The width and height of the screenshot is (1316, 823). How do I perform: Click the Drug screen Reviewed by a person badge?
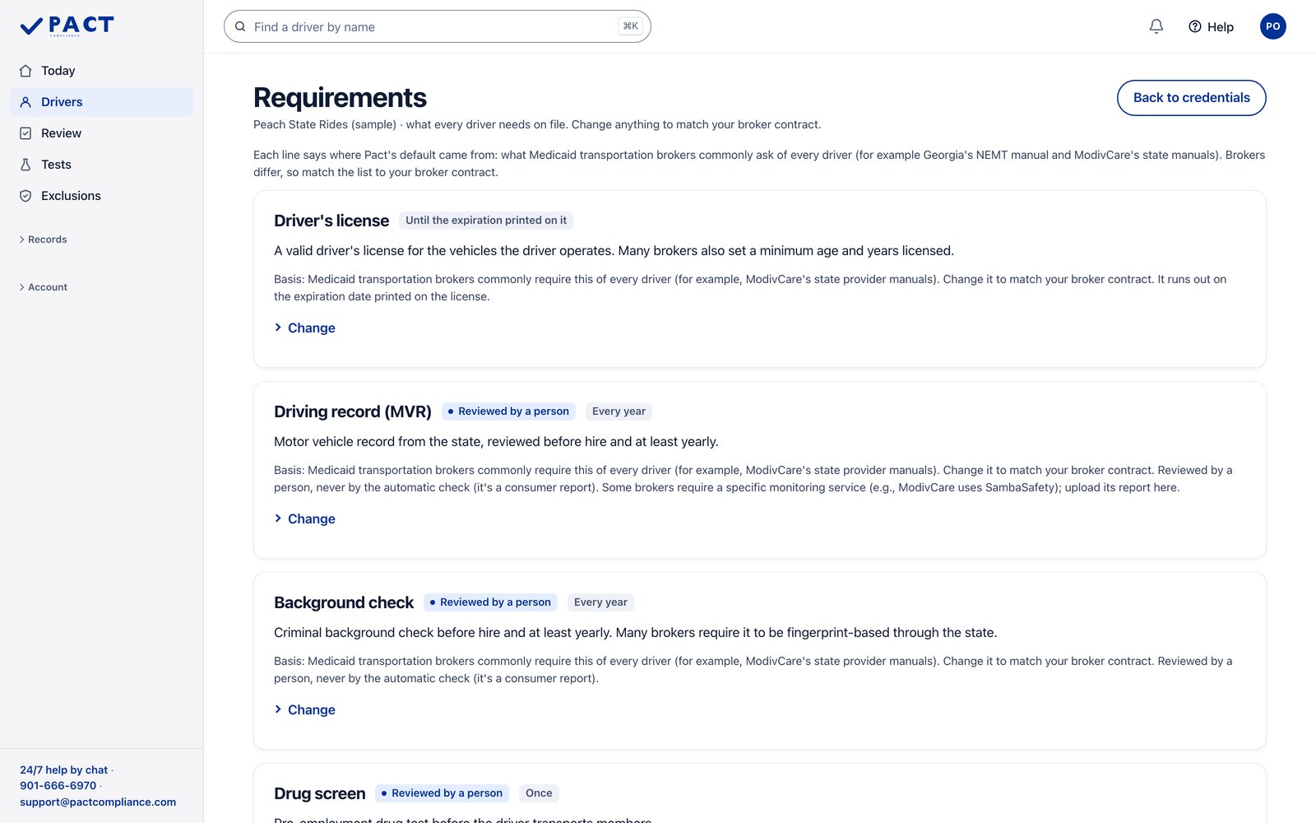point(442,793)
